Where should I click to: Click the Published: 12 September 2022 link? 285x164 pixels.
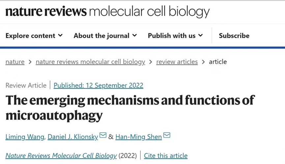[98, 85]
